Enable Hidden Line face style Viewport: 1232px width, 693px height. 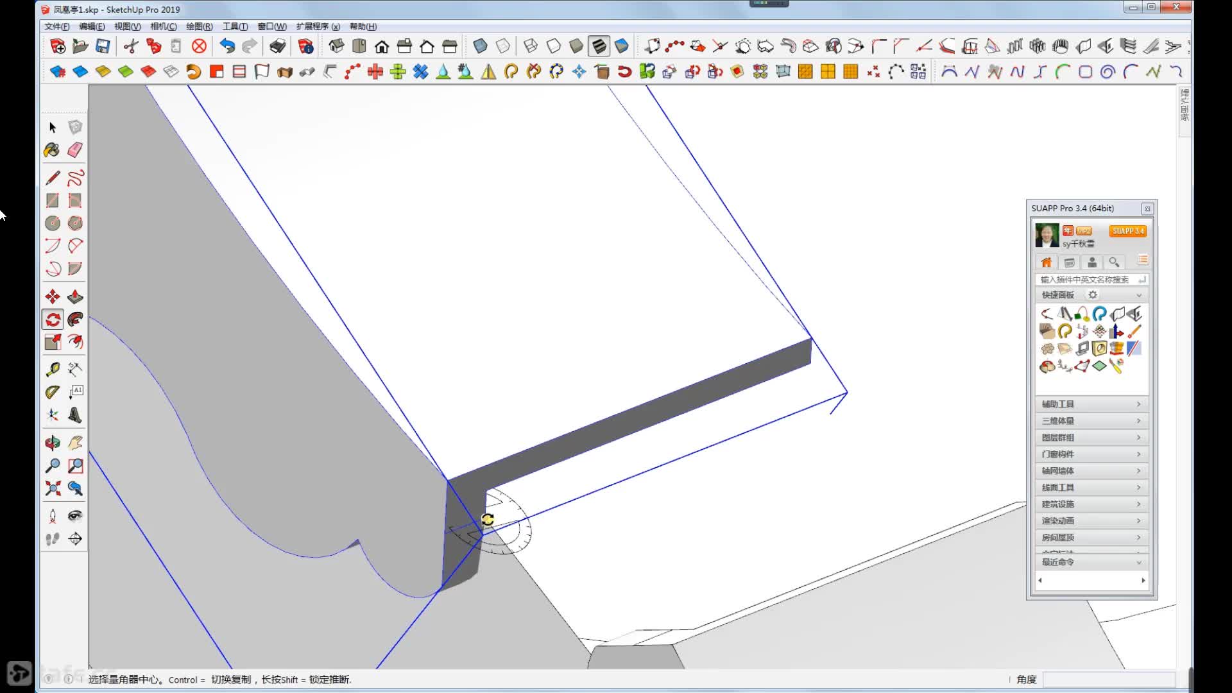coord(553,46)
